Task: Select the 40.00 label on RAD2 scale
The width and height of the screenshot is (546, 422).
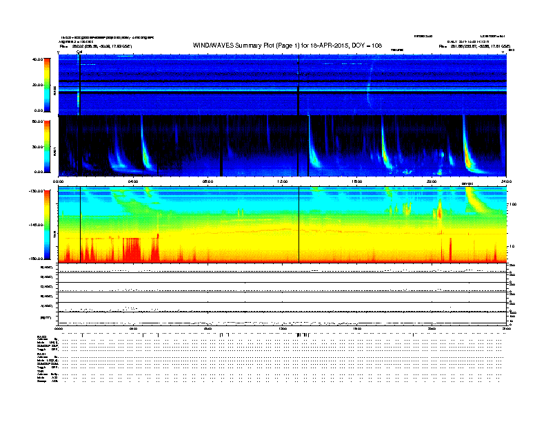Action: [x=37, y=59]
